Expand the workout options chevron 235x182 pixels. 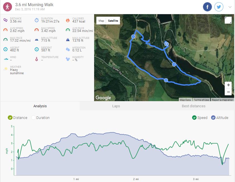230,7
